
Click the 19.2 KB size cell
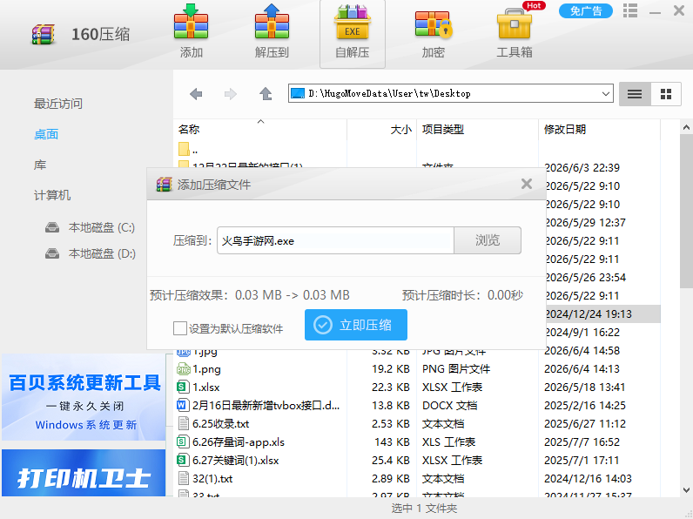[x=391, y=368]
